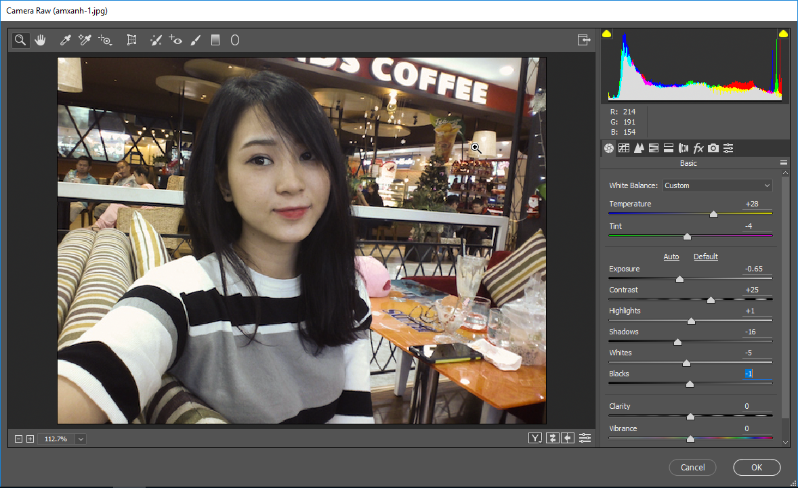Click the Highlights value field
798x488 pixels.
click(x=756, y=311)
